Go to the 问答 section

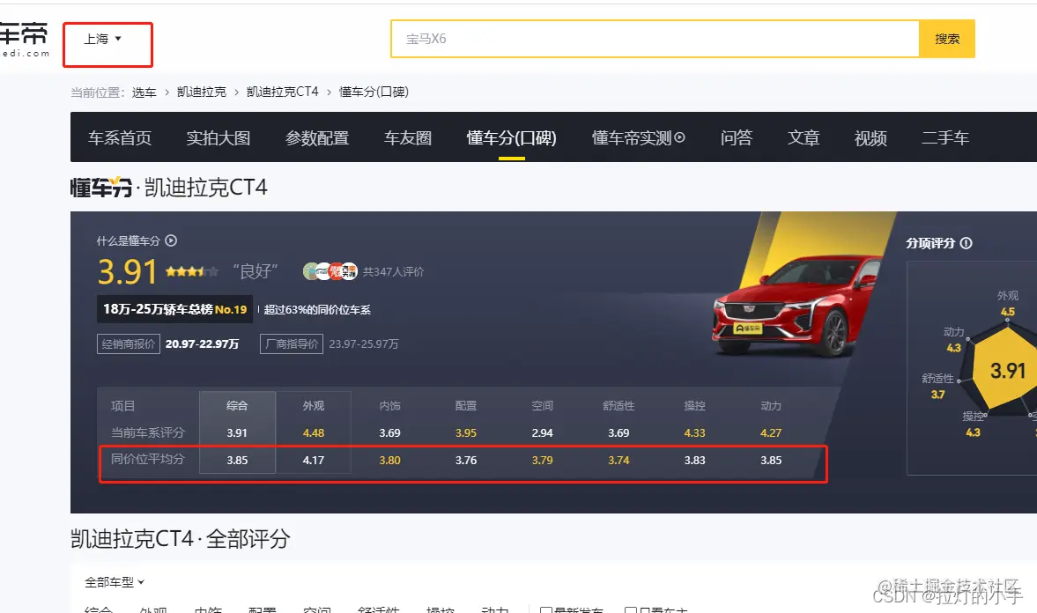click(735, 137)
